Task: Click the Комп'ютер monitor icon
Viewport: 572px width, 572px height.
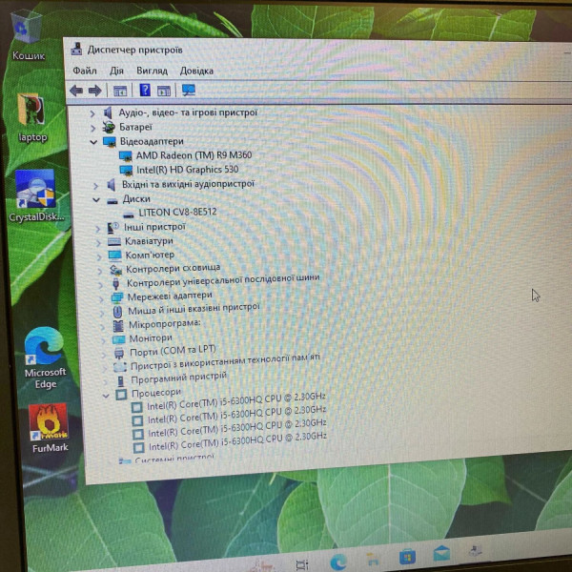Action: click(115, 255)
